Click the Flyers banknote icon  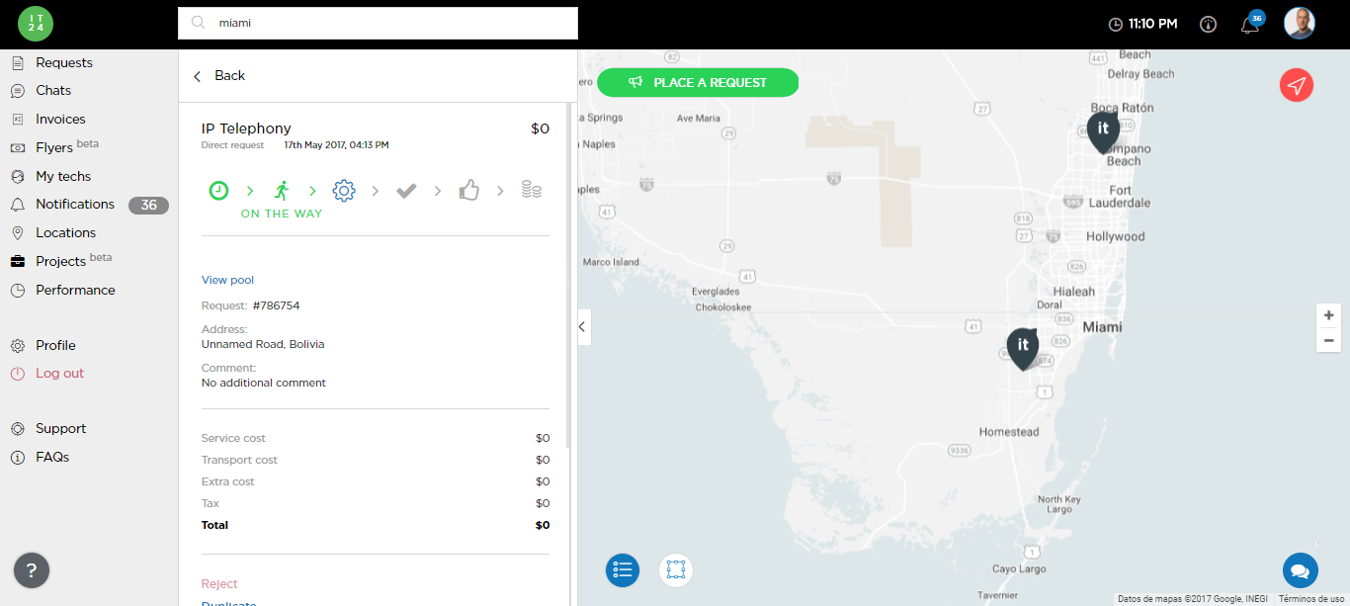tap(17, 147)
